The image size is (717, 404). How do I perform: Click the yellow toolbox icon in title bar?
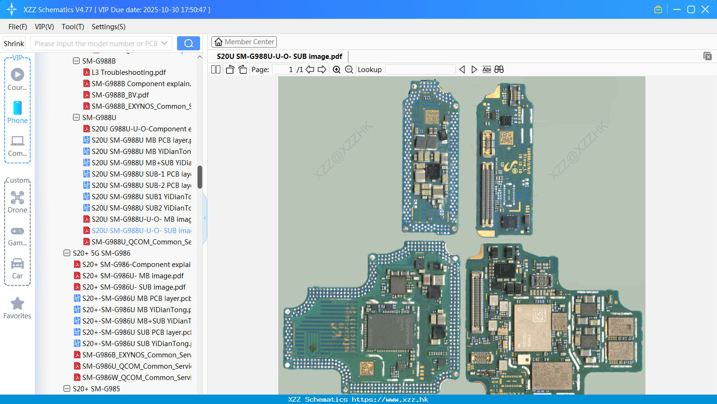[658, 9]
